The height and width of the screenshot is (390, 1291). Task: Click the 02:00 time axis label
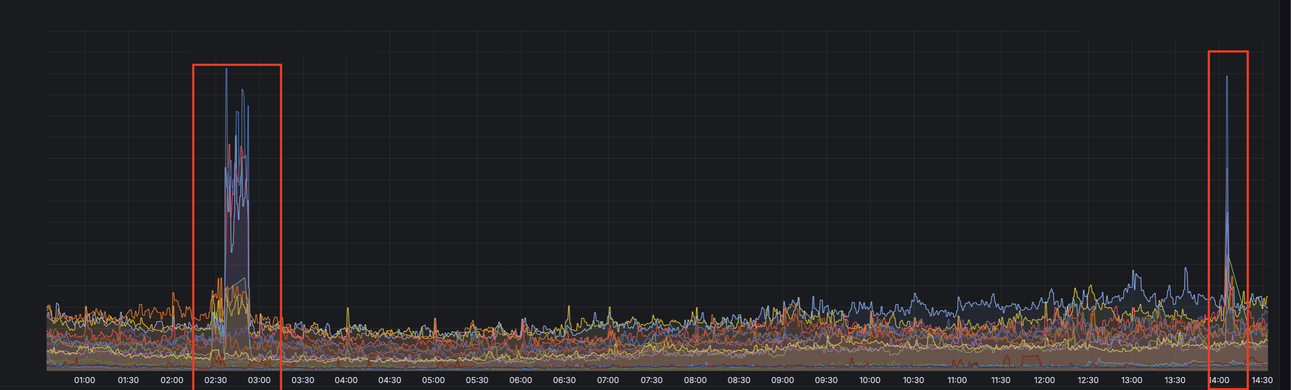[x=172, y=380]
